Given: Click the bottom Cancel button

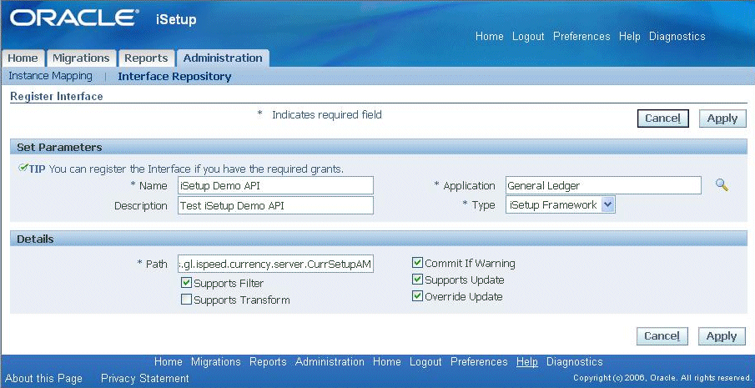Looking at the screenshot, I should coord(662,336).
